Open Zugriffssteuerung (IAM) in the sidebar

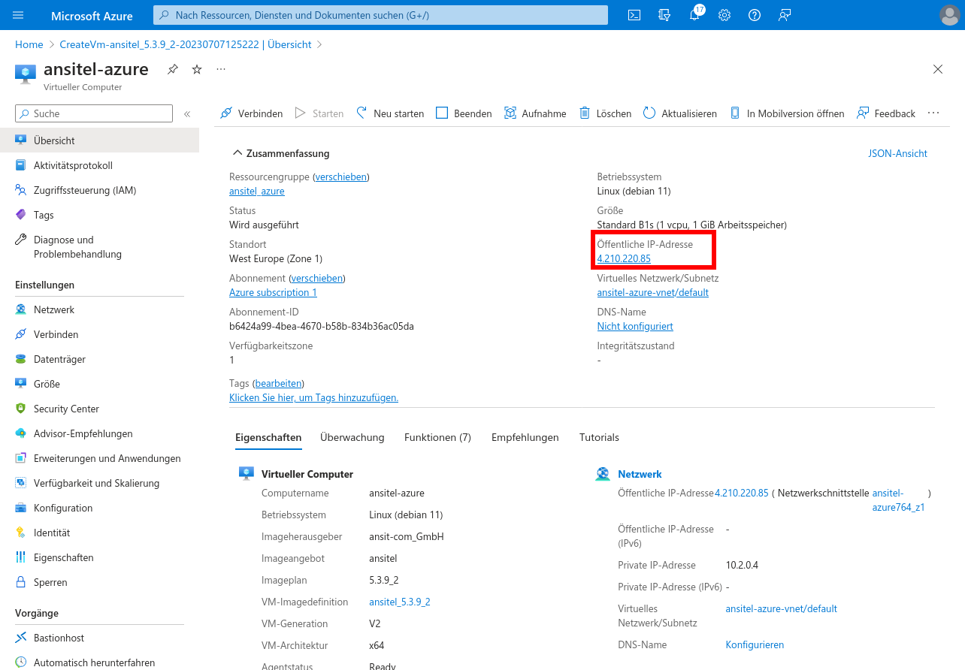(x=85, y=190)
